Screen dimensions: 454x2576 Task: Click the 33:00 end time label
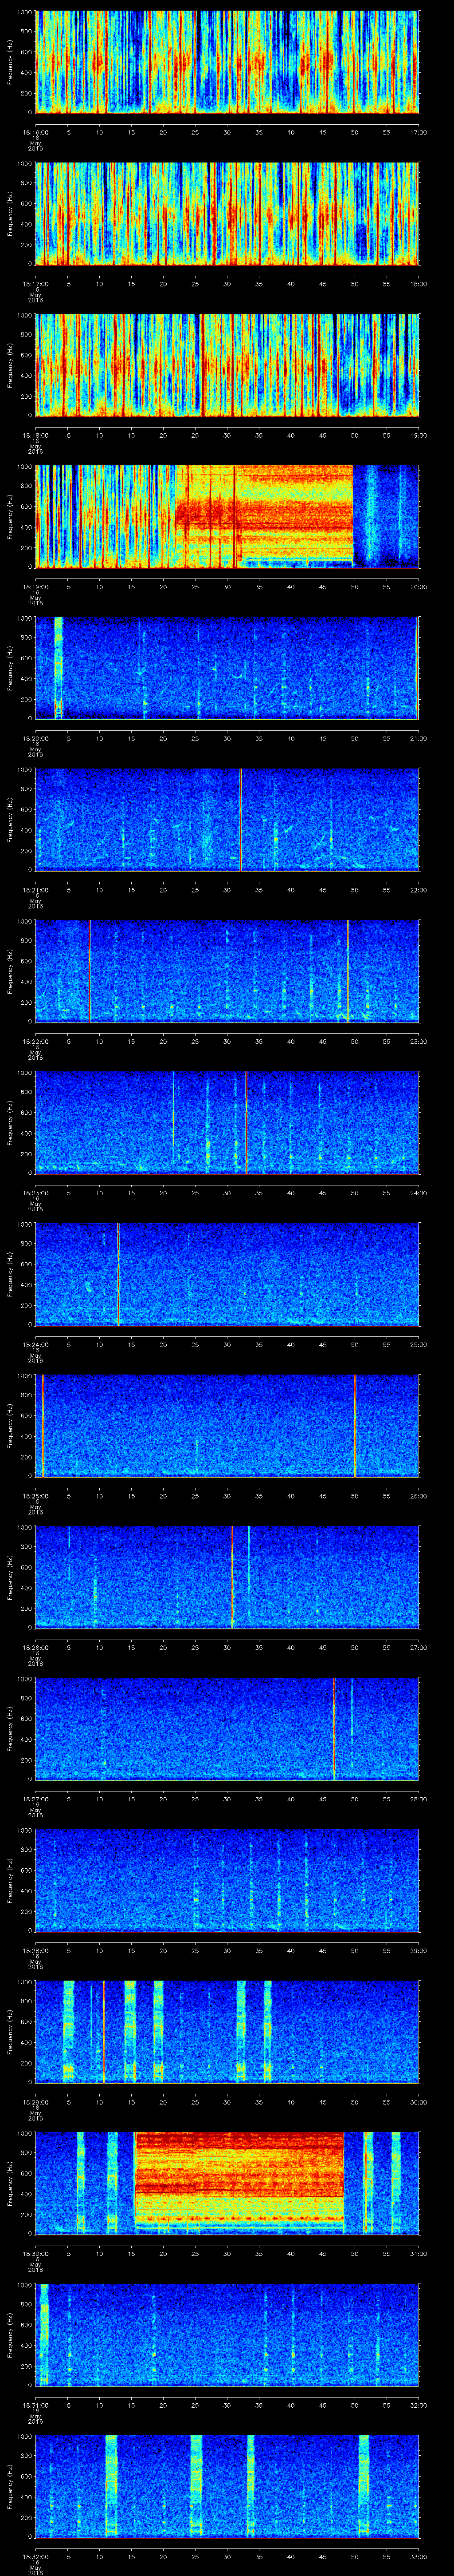[x=419, y=2556]
